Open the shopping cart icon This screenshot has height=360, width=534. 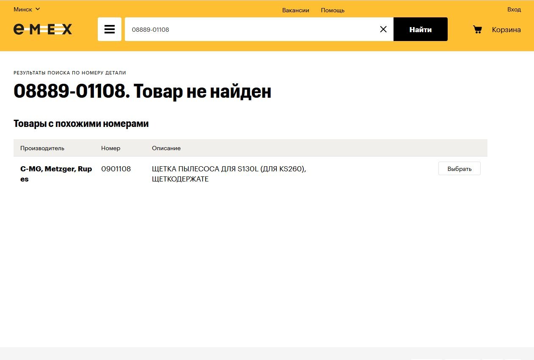click(477, 30)
